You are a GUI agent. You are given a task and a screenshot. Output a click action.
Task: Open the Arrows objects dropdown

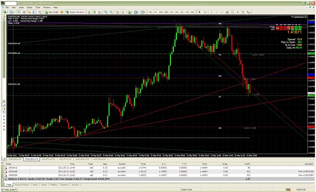pyautogui.click(x=249, y=12)
